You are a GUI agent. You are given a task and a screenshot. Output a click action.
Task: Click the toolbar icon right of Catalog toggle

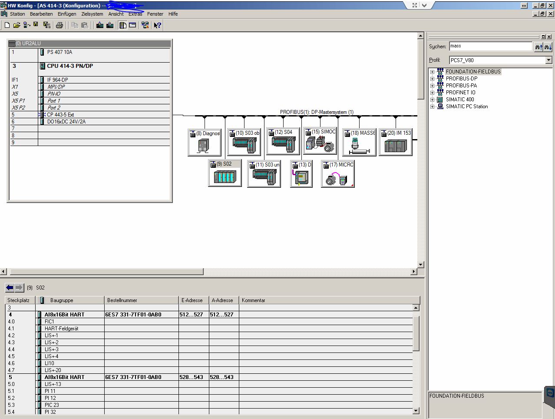pos(132,25)
